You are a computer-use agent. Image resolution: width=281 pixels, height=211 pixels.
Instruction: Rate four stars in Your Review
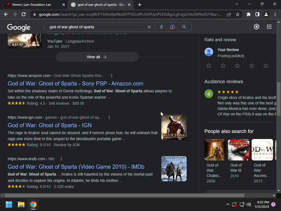(x=252, y=66)
